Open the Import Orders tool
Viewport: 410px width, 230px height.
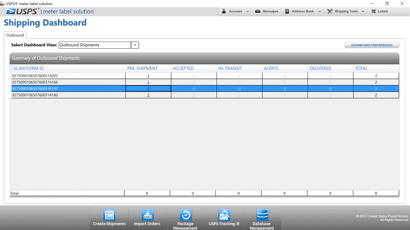(147, 218)
